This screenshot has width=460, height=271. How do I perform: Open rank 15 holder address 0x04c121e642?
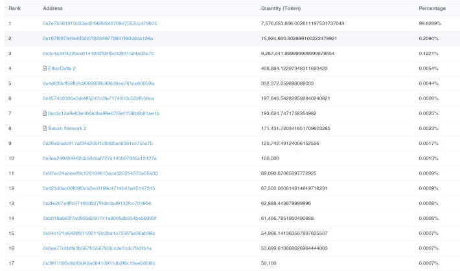[x=99, y=233]
